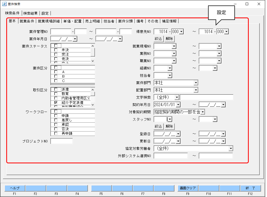Open the 協定対象労働者 dropdown
Viewport: 267px width, 197px height.
231,148
